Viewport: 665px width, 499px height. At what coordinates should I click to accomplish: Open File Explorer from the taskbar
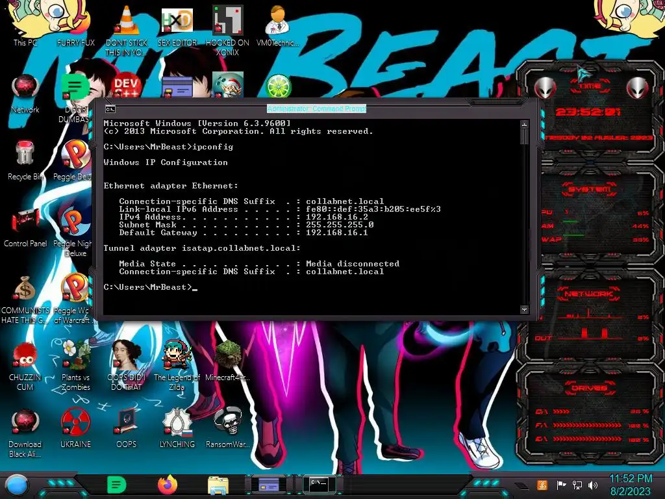218,485
